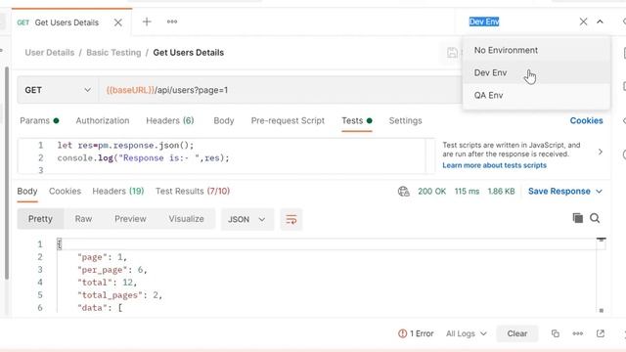This screenshot has height=352, width=626.
Task: Switch to response Body tab
Action: pos(27,192)
